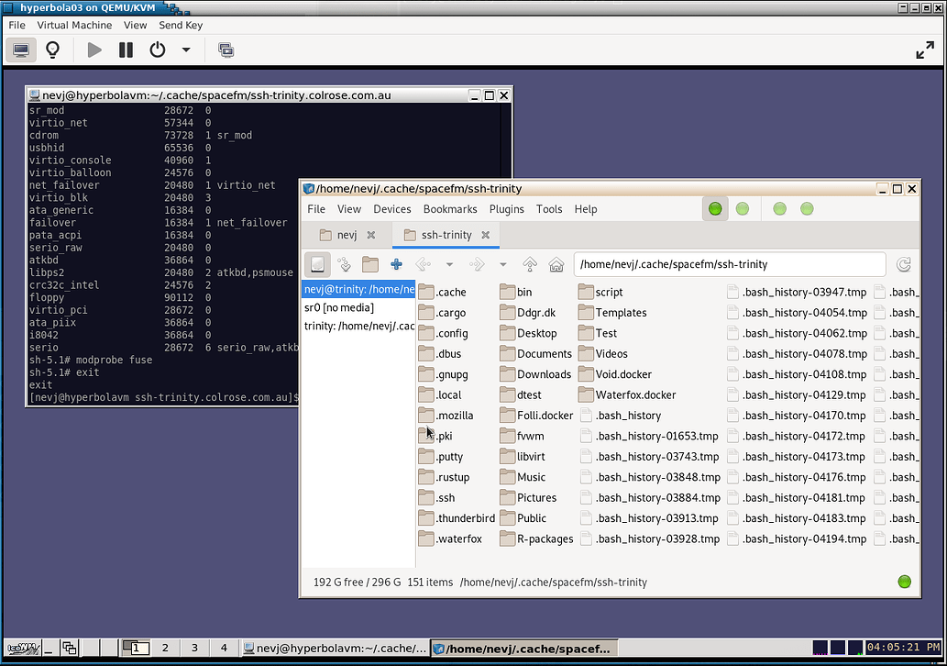Open home folder via the home icon
947x666 pixels.
click(x=556, y=264)
